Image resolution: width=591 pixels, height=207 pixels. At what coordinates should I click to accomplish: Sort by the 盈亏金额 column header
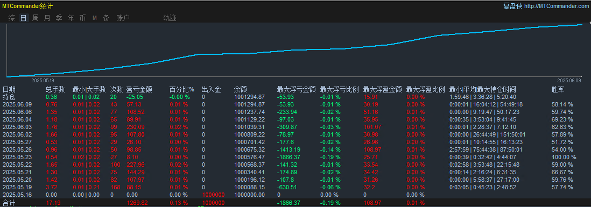click(139, 90)
